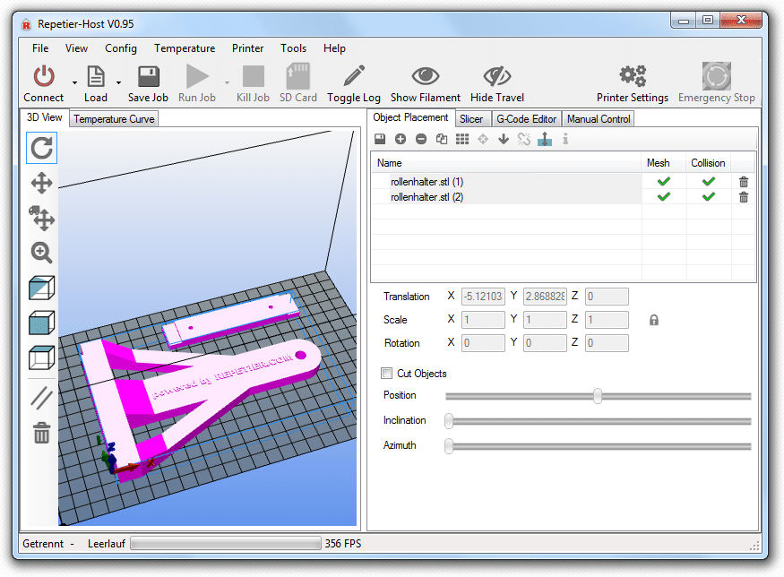This screenshot has height=577, width=784.
Task: Click the object Info icon
Action: [x=565, y=139]
